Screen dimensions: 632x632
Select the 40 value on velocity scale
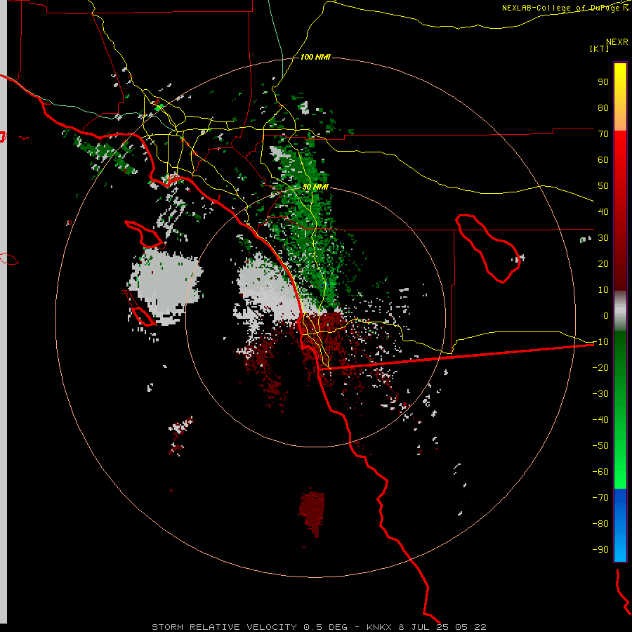pos(603,212)
